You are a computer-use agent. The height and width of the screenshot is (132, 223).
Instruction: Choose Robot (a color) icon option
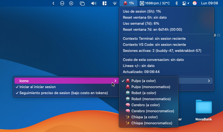click(x=149, y=93)
